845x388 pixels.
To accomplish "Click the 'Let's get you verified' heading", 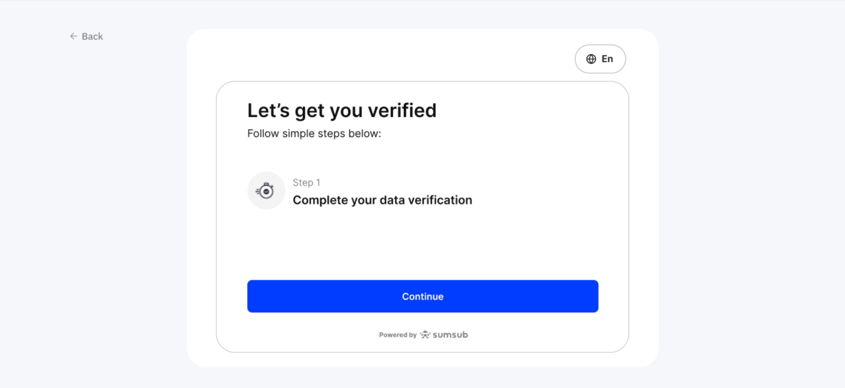I will (x=342, y=111).
